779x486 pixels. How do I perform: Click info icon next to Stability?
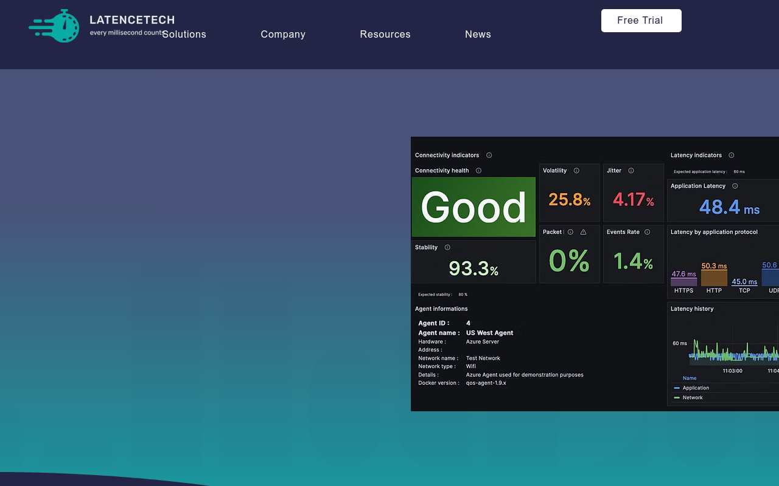pos(447,247)
